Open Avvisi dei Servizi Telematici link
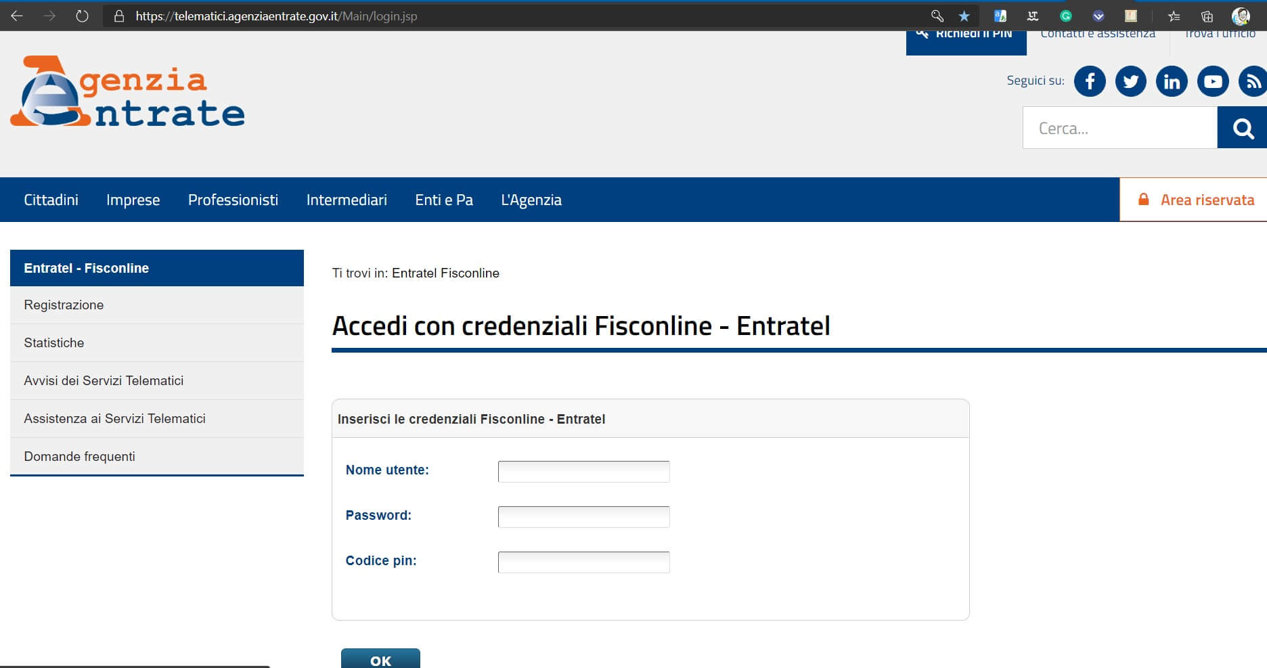Viewport: 1267px width, 668px height. click(x=104, y=381)
